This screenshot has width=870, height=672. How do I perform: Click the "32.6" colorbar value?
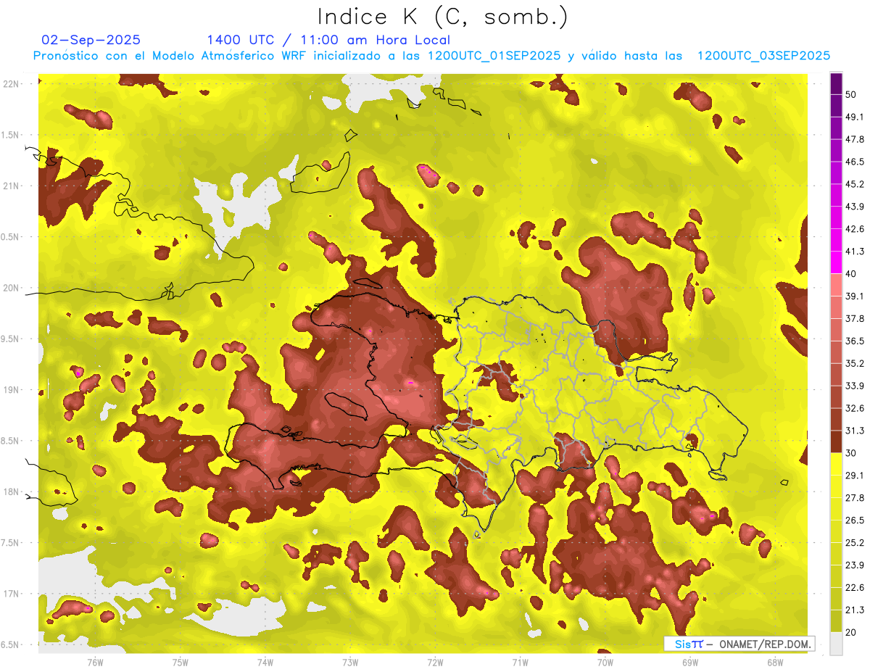854,408
